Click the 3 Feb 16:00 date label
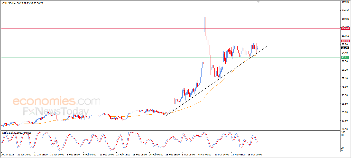Viewport: 351px width, 158px height. (73, 155)
